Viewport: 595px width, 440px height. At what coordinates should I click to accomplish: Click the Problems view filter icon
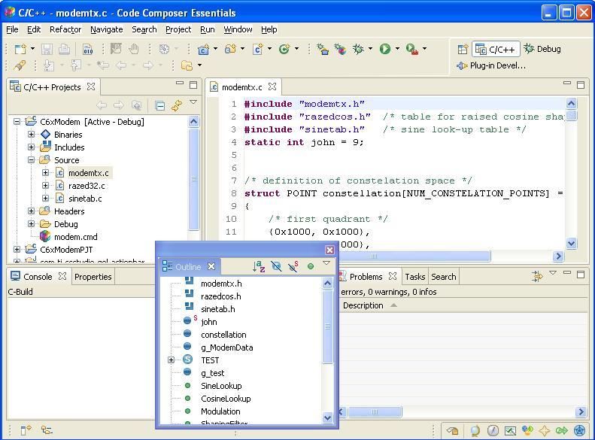[x=536, y=277]
